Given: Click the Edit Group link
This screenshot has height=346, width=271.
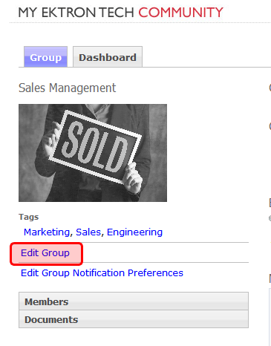Looking at the screenshot, I should coord(45,253).
